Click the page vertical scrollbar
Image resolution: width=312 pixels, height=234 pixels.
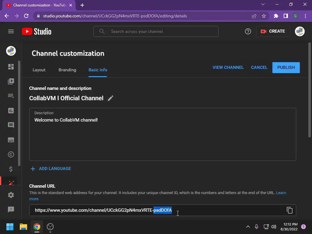(310, 90)
